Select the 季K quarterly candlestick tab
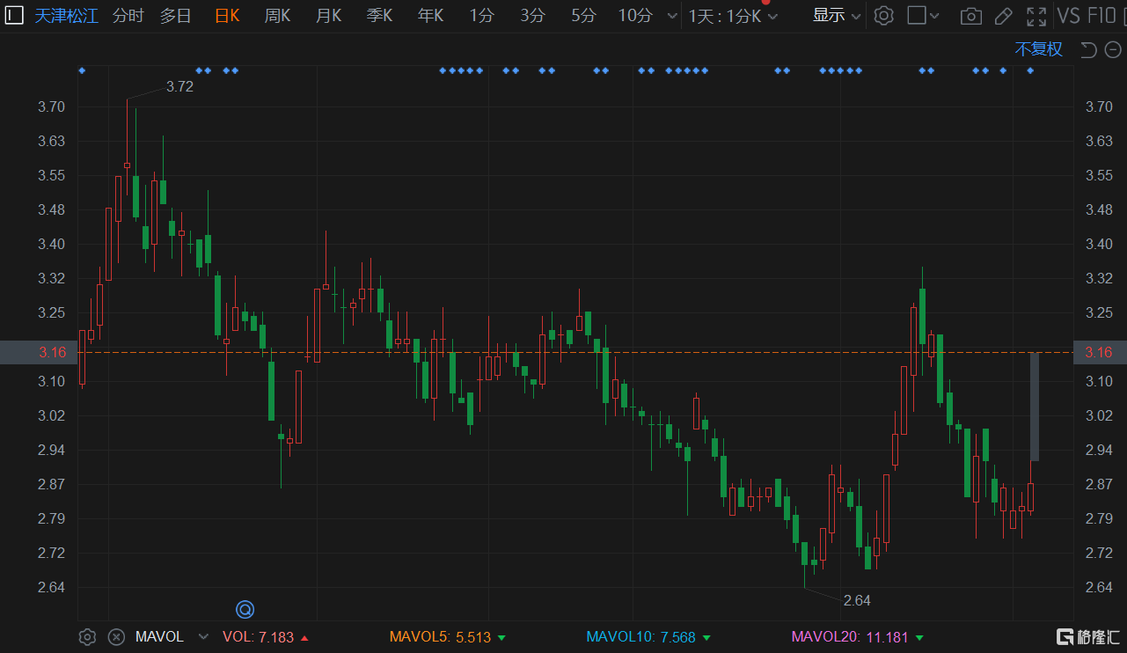Screen dimensions: 1127x653 (380, 16)
